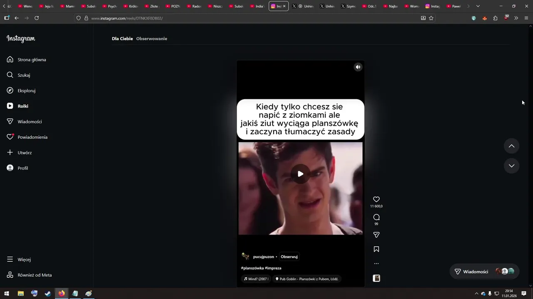Reload the page
Screen dimensions: 533x299
pyautogui.click(x=37, y=18)
